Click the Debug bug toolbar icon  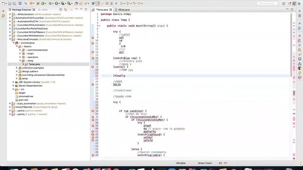tap(50, 3)
